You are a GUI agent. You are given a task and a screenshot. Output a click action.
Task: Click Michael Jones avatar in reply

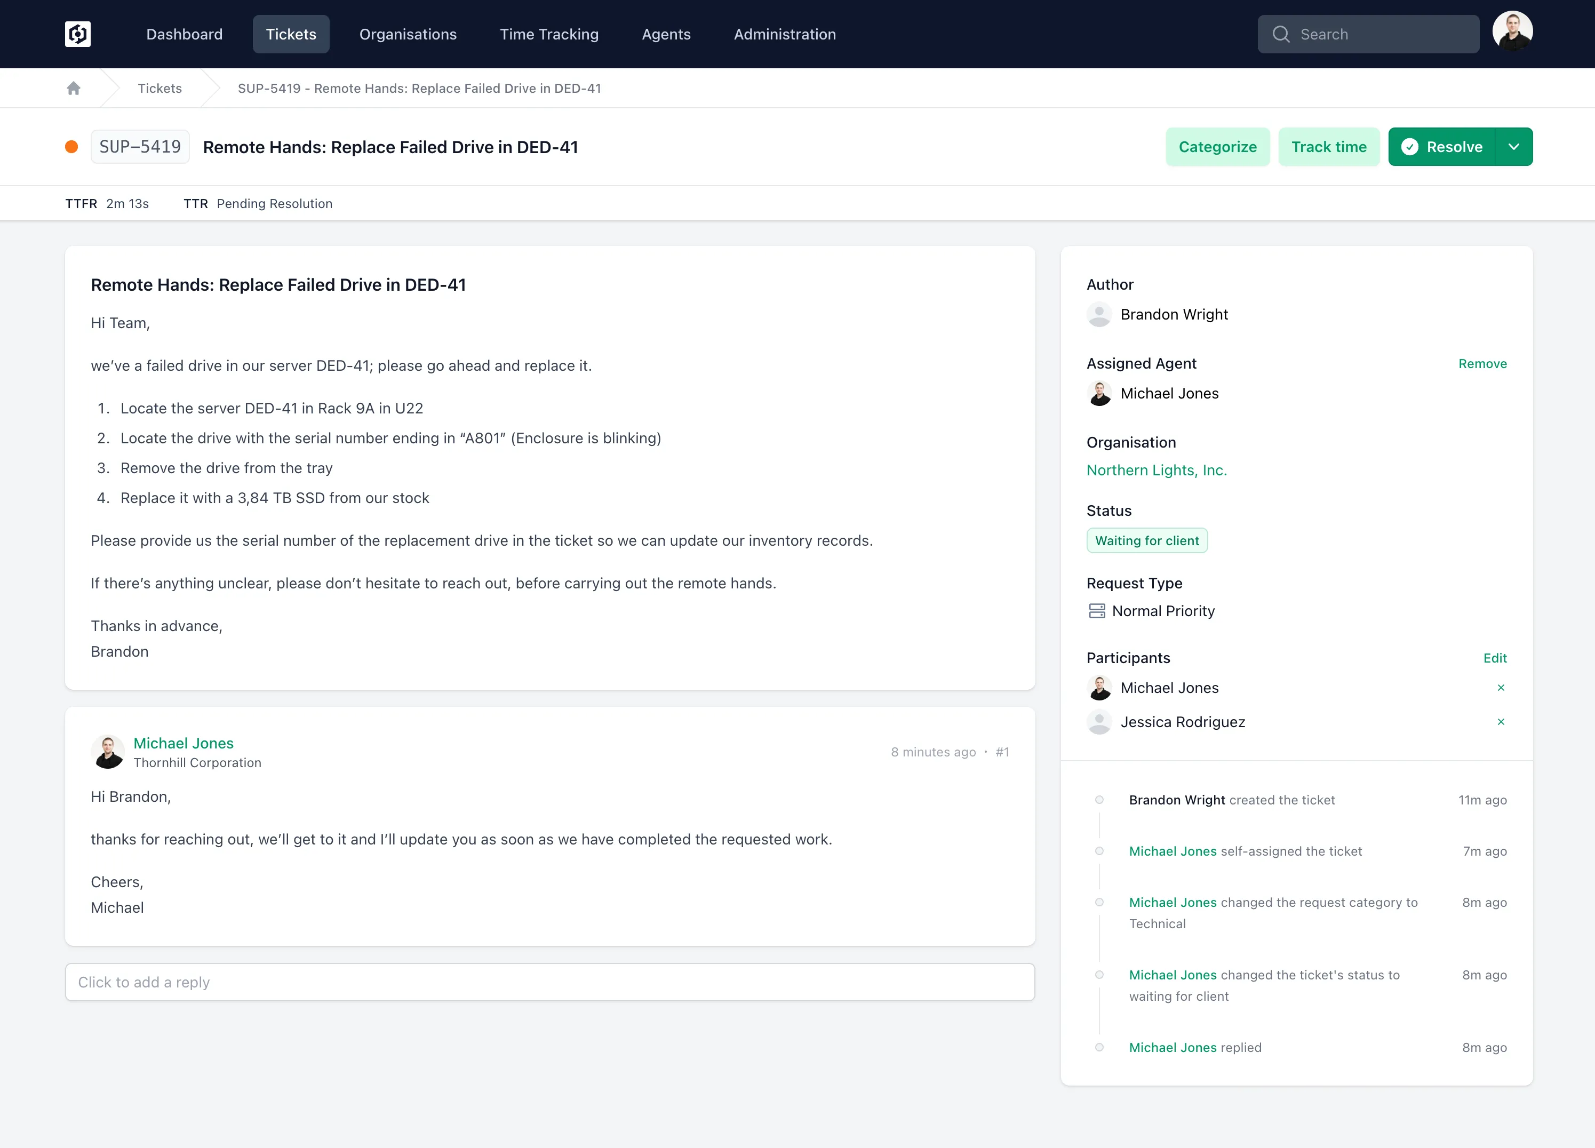tap(108, 752)
